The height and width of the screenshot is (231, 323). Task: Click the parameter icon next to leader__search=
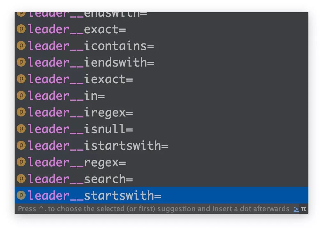(21, 179)
